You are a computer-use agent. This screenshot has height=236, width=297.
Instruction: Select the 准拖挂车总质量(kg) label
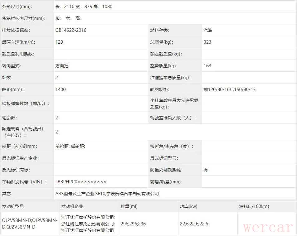170,78
